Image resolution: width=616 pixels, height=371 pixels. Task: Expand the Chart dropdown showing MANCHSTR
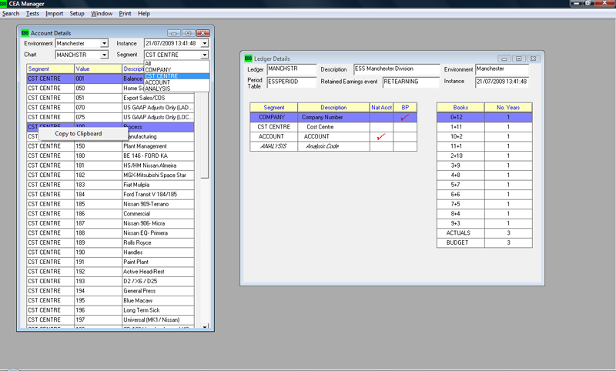click(104, 55)
